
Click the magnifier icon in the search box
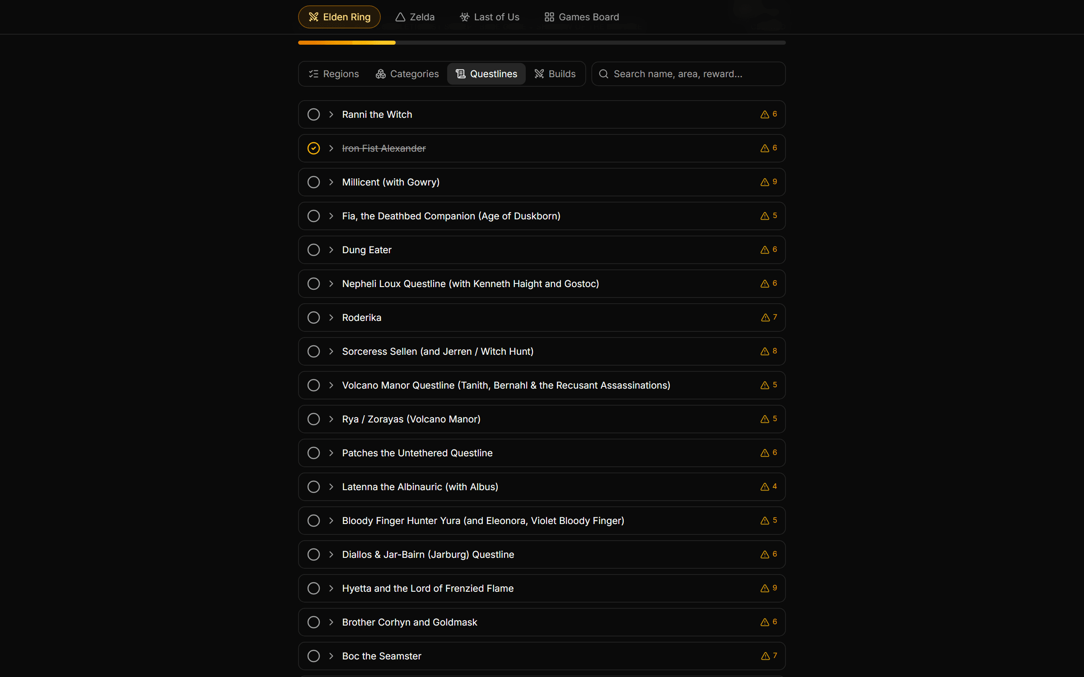(x=603, y=74)
